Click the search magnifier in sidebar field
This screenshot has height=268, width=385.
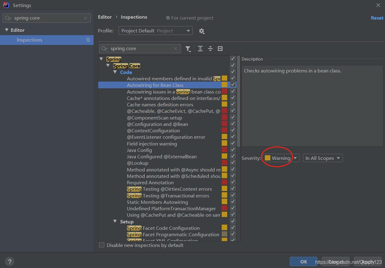click(8, 18)
